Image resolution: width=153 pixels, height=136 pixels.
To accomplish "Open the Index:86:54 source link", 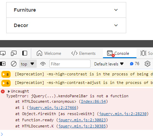I will pyautogui.click(x=93, y=101).
